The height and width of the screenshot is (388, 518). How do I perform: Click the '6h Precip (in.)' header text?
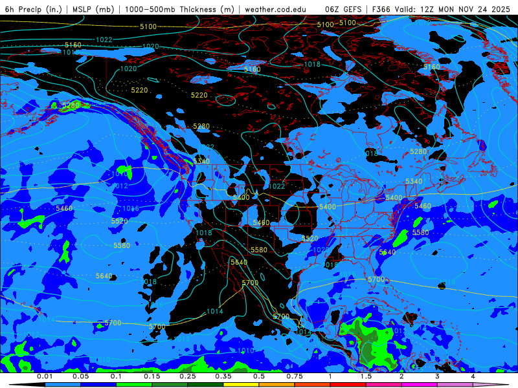[34, 9]
